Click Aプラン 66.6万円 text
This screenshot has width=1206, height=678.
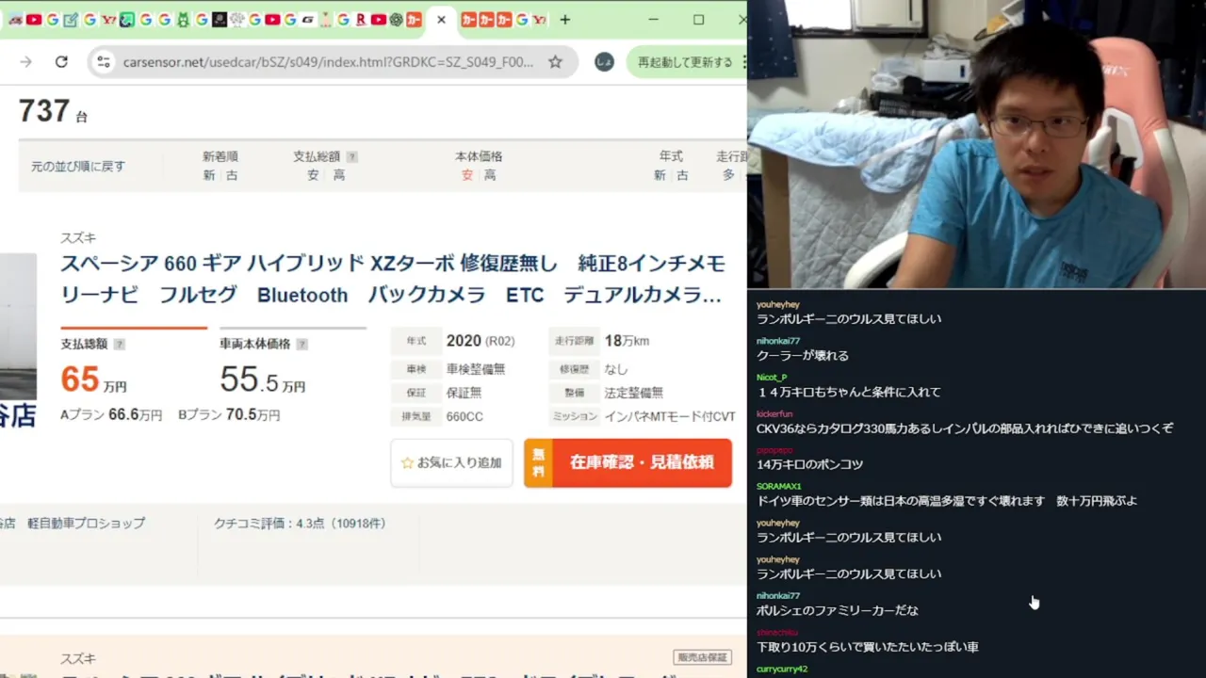pos(111,415)
